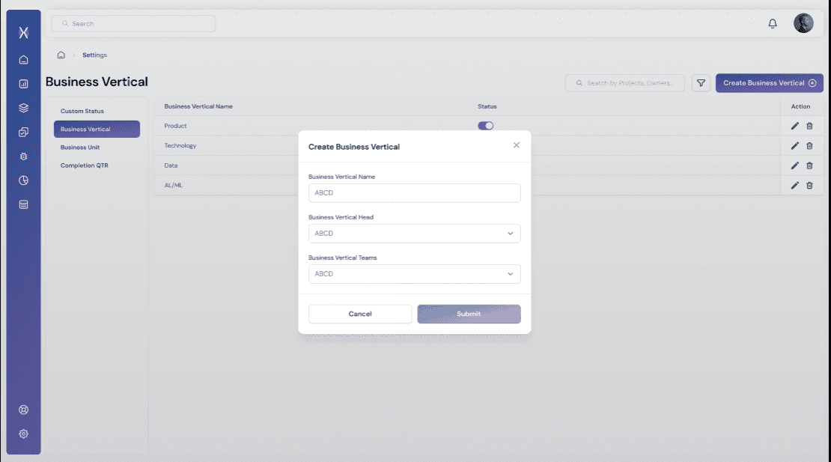
Task: Select the dashboard chart icon in sidebar
Action: point(23,82)
